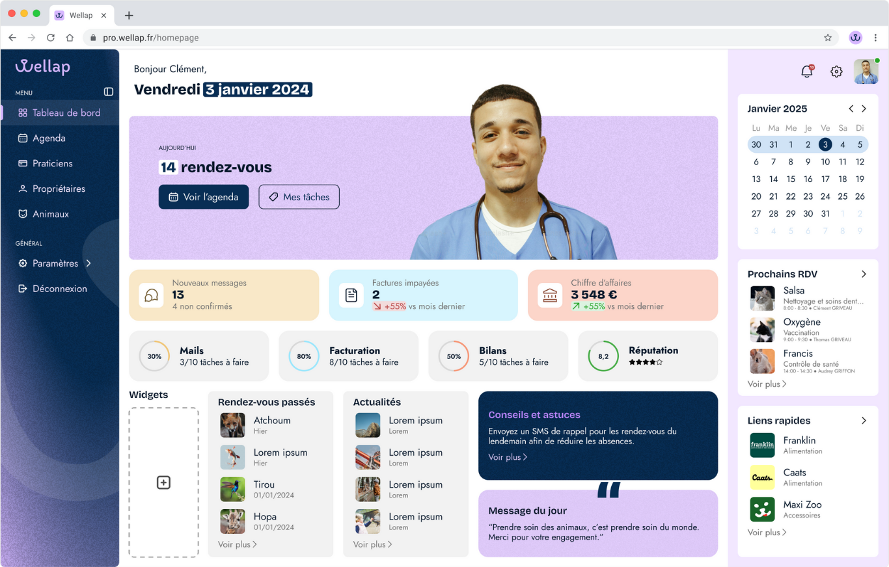Viewport: 889px width, 567px height.
Task: Click the Facturation 80% progress ring
Action: click(x=304, y=356)
